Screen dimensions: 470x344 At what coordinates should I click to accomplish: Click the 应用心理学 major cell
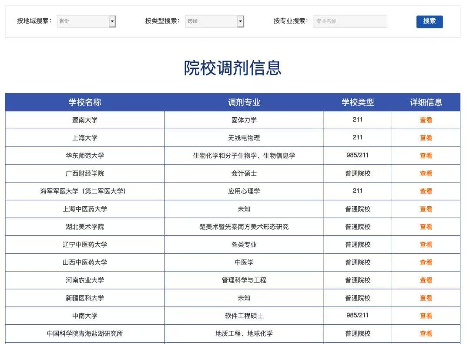tap(244, 191)
